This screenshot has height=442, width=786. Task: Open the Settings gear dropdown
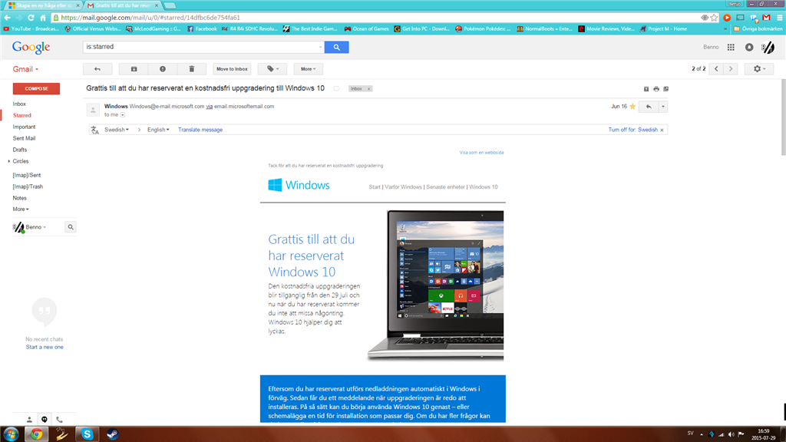pyautogui.click(x=759, y=69)
